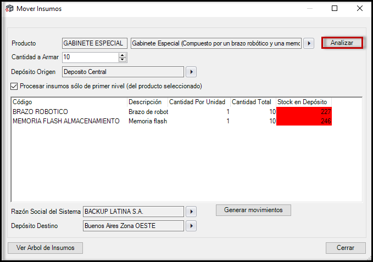
Task: Click the Memoria flash description cell
Action: click(148, 121)
